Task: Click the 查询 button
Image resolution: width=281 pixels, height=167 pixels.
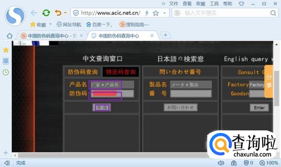Action: tap(102, 107)
